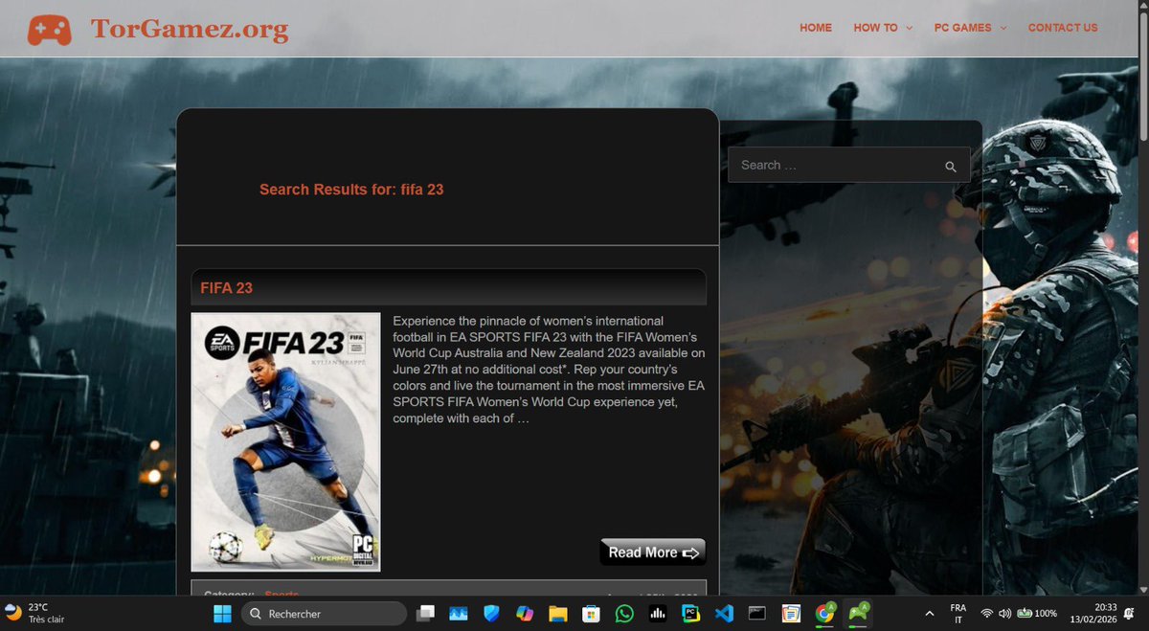Click the volume speaker tray icon

(1004, 614)
